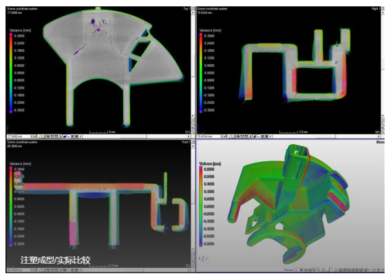Click the grid icon in Right view toolbar

pos(262,136)
